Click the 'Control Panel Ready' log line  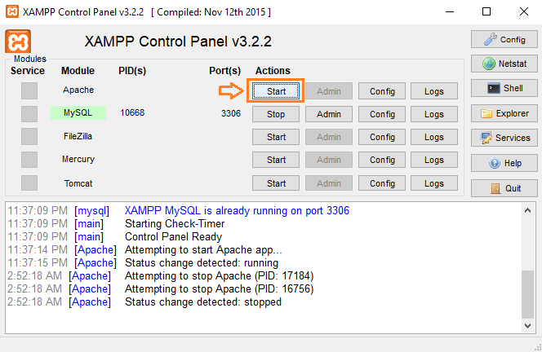173,237
